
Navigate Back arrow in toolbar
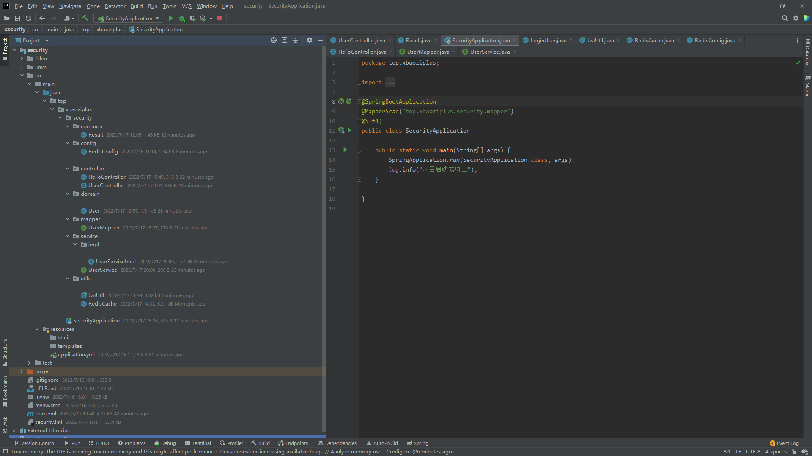(x=42, y=18)
